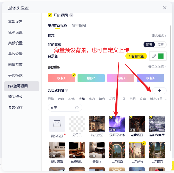Click the help question mark icon

tap(71, 15)
